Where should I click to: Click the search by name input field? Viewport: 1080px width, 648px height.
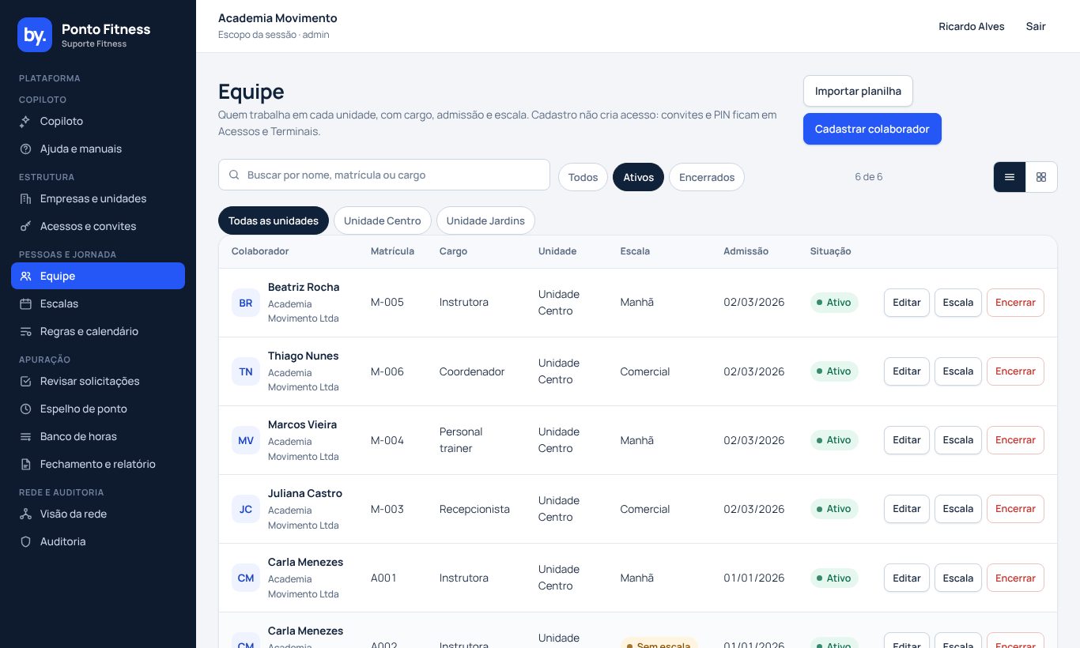tap(384, 175)
